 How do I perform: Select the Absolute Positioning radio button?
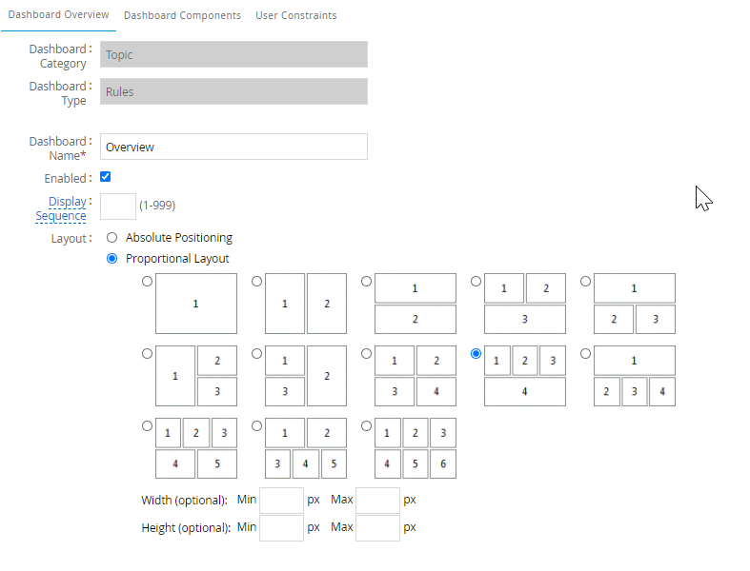(x=112, y=238)
